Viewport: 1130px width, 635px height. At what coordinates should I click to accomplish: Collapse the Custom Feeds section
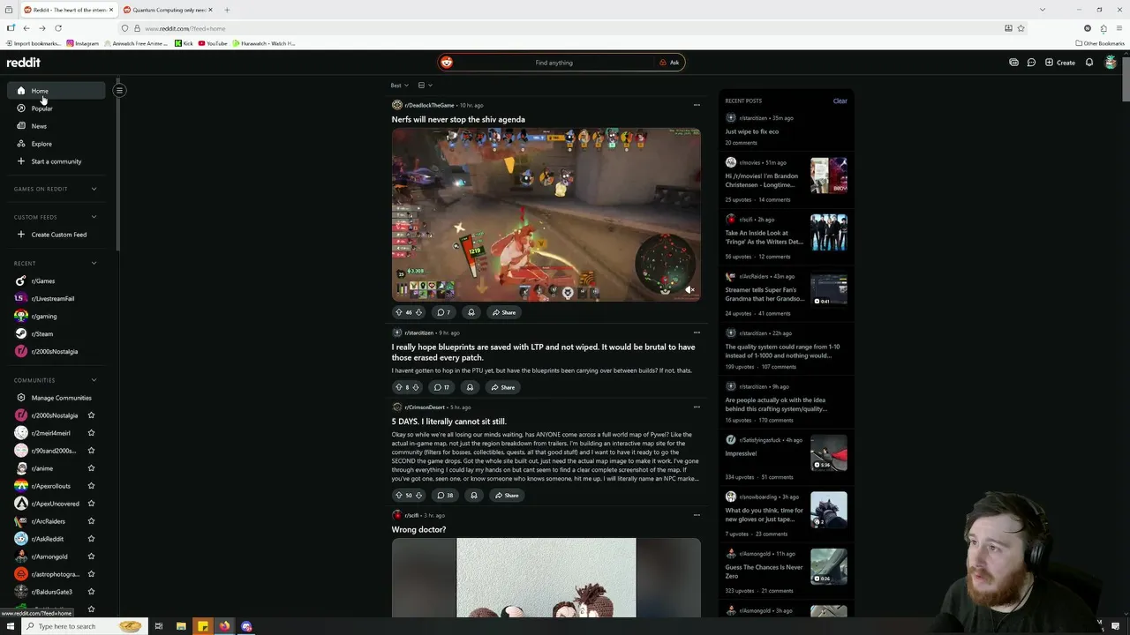coord(94,217)
